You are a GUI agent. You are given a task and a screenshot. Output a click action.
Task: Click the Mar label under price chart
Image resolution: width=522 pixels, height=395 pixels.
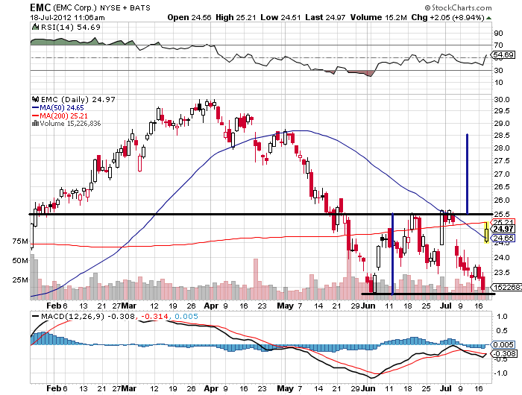129,306
